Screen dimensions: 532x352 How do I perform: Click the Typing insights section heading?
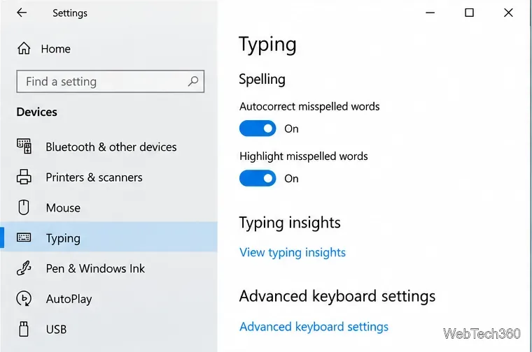click(290, 223)
